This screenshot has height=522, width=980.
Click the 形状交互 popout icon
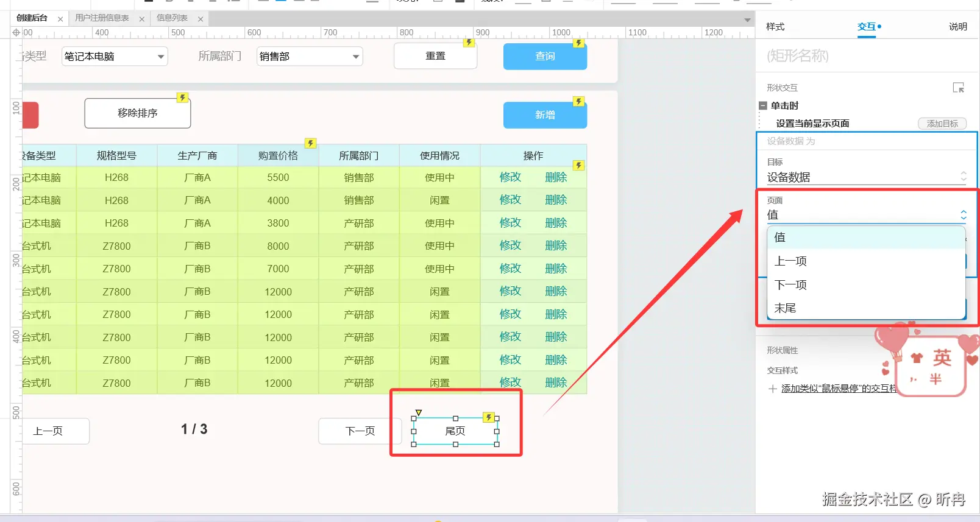pos(959,88)
